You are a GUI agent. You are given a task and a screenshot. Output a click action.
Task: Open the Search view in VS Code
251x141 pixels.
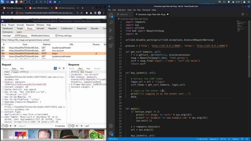(x=111, y=23)
